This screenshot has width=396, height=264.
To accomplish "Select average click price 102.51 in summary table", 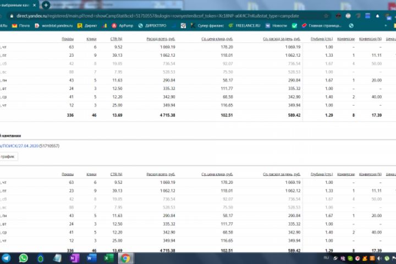I will point(227,115).
